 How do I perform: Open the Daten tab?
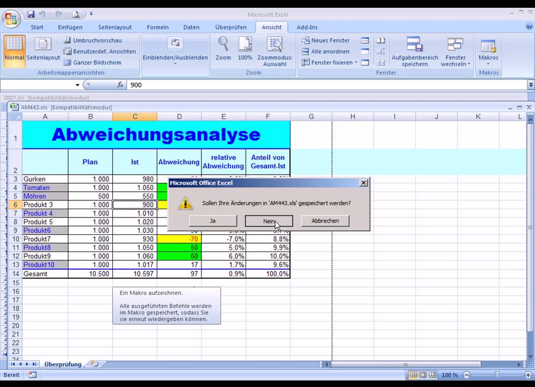(191, 27)
